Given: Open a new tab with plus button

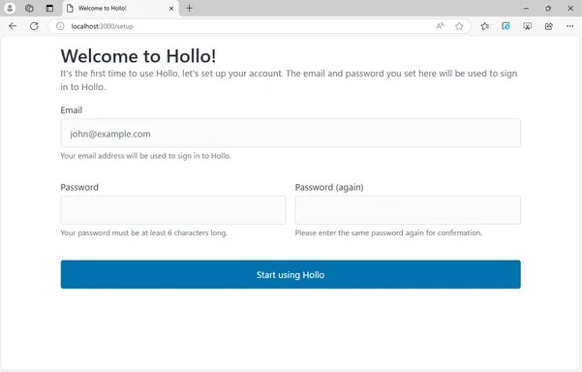Looking at the screenshot, I should (x=189, y=8).
